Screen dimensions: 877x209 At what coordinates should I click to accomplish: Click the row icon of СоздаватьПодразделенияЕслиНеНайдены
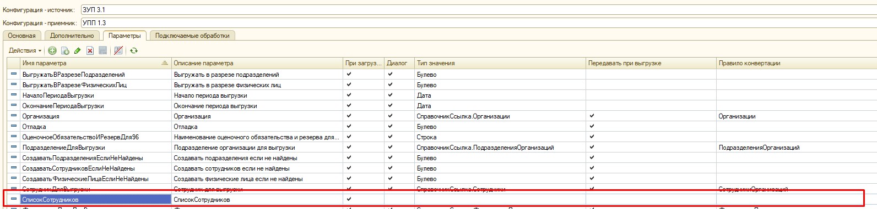pyautogui.click(x=14, y=157)
